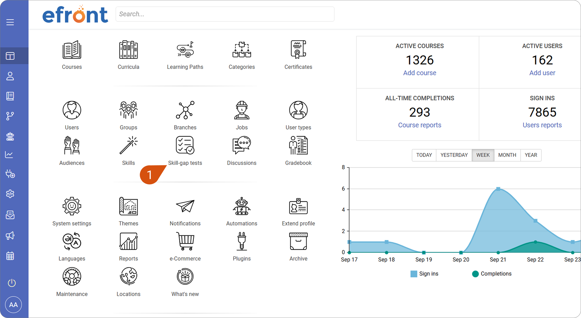Viewport: 581px width, 318px height.
Task: Open User types
Action: (x=298, y=110)
